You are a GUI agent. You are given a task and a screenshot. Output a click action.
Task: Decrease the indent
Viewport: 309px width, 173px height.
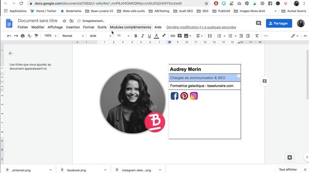[x=241, y=36]
